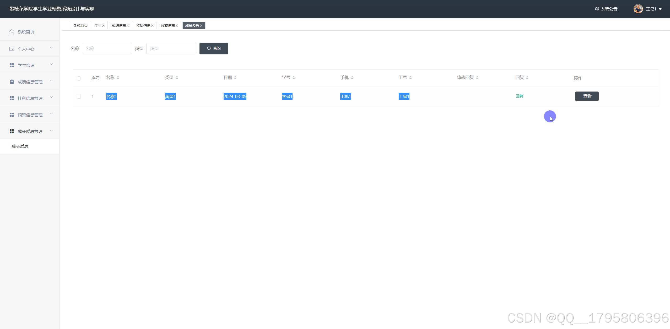Close the 挂科信息 tab using its X
The image size is (670, 329).
click(x=152, y=26)
